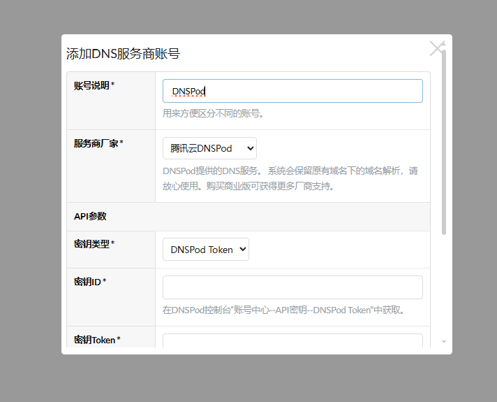Click the hint 在DNSPod控制台 账号中心 API密钥 text

pos(284,310)
